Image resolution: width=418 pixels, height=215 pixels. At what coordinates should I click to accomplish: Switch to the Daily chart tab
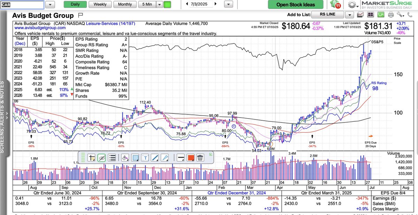(x=75, y=5)
